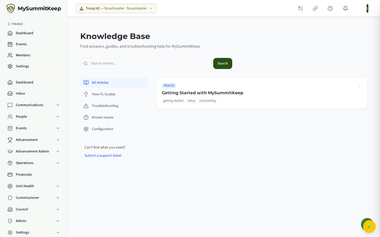Screen dimensions: 380x237
Task: Click the Council building icon
Action: [x=10, y=209]
